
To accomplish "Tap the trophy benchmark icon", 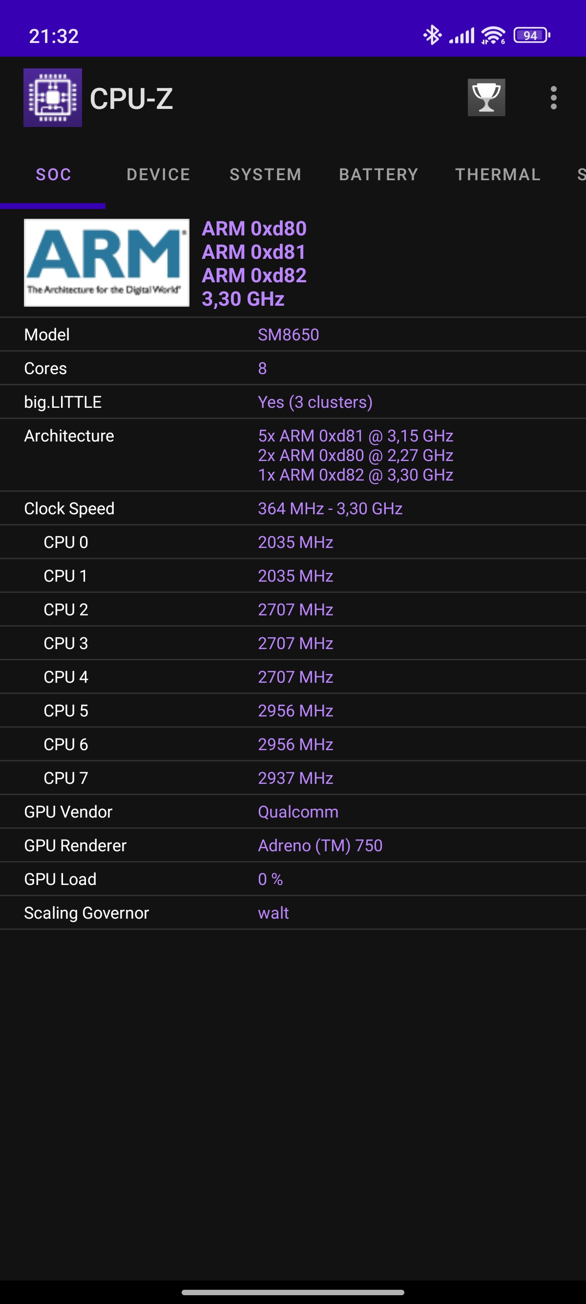I will pyautogui.click(x=486, y=98).
